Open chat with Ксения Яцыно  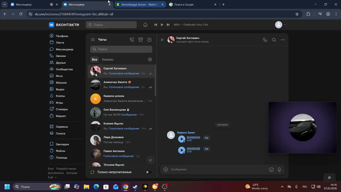(121, 126)
